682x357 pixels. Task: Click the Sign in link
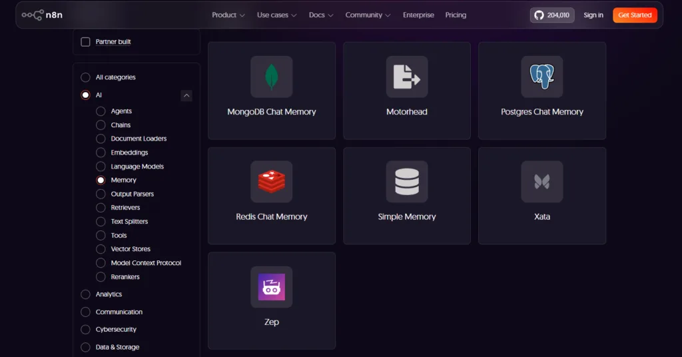point(593,15)
